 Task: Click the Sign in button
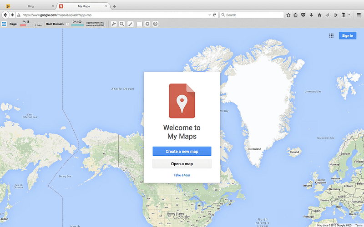click(348, 35)
